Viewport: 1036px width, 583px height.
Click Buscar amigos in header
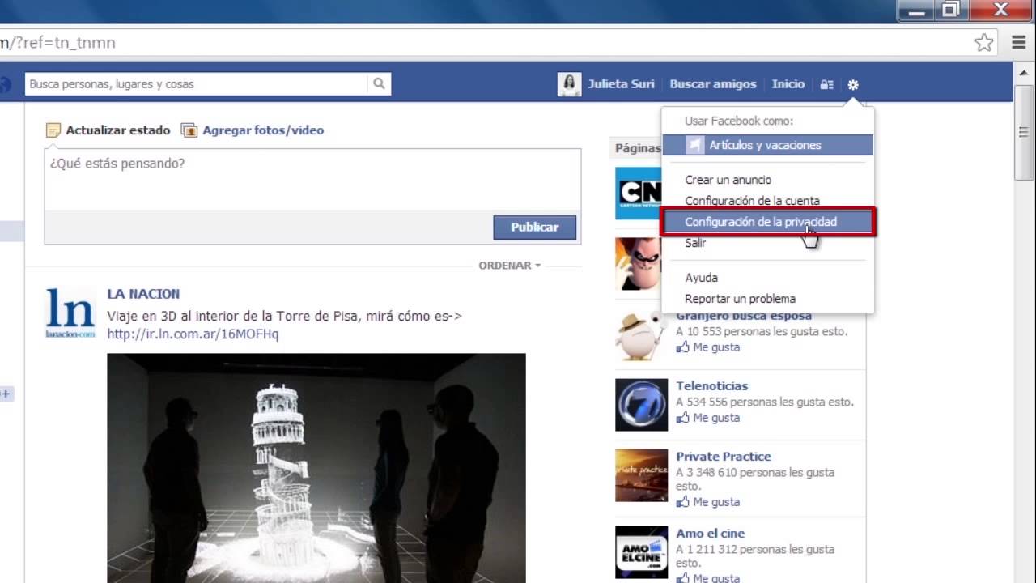(x=713, y=84)
